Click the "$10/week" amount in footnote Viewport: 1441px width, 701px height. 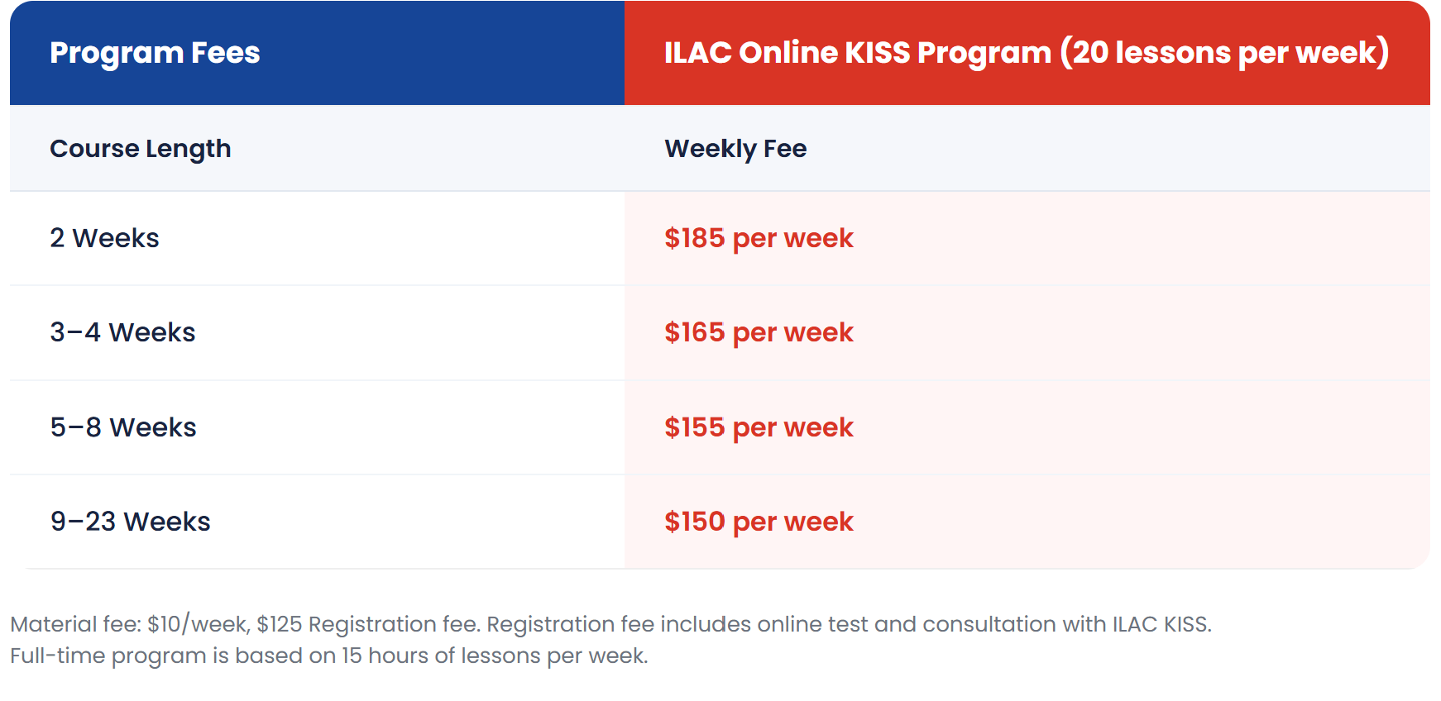[198, 624]
